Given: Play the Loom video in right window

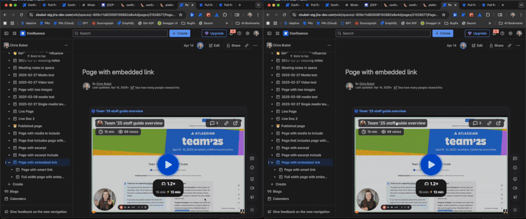Looking at the screenshot, I should point(431,165).
